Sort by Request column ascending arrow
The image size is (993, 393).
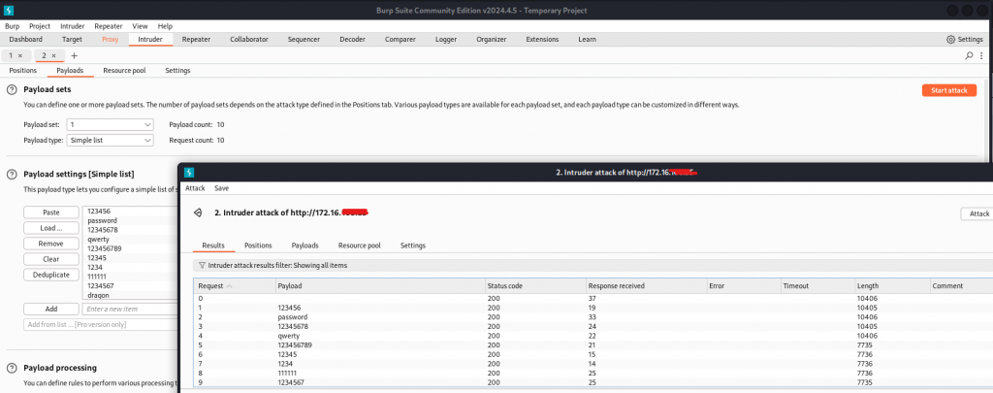click(229, 286)
